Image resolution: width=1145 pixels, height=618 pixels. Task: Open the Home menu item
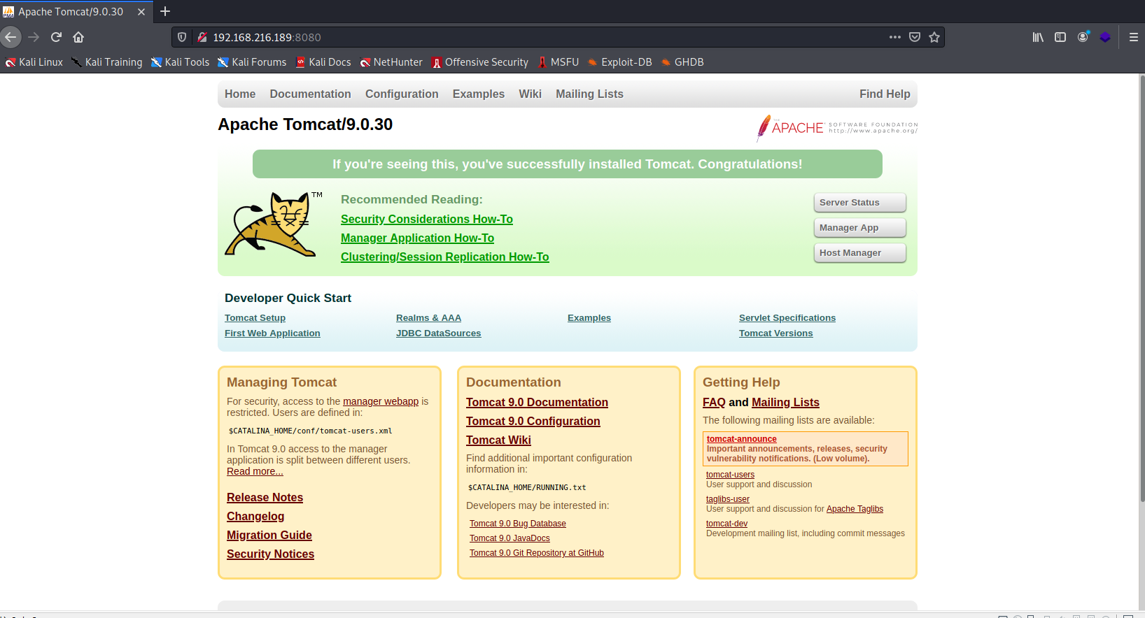[240, 94]
